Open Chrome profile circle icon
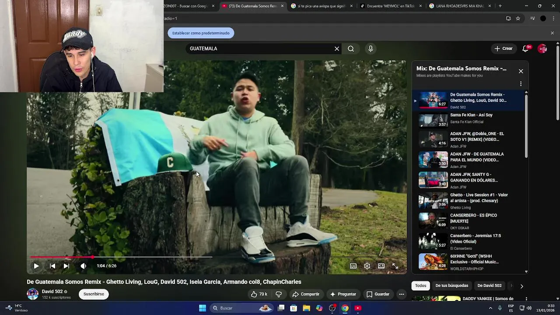560x315 pixels. click(543, 18)
